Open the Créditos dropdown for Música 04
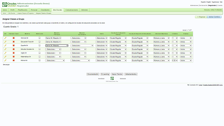This screenshot has width=224, height=126. (175, 61)
